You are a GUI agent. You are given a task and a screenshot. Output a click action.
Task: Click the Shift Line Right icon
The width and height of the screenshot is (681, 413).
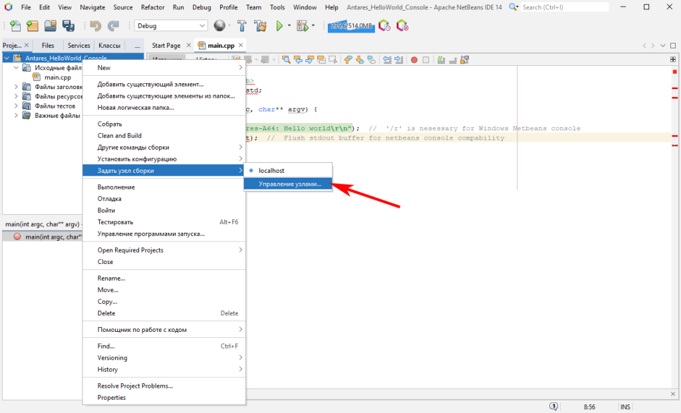pos(399,60)
